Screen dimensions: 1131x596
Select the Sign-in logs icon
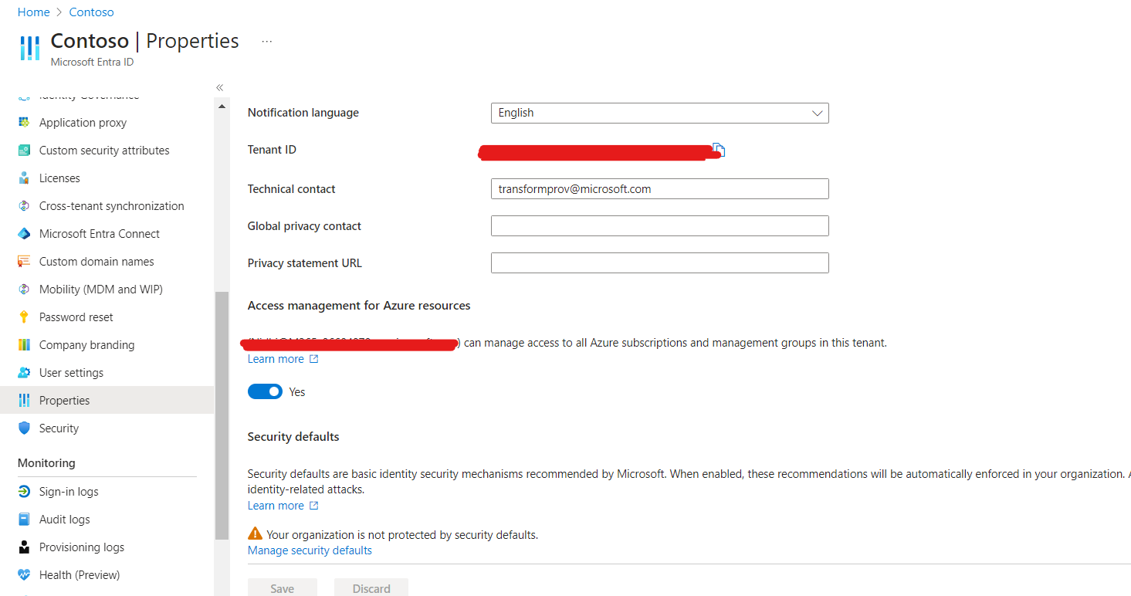pos(25,491)
